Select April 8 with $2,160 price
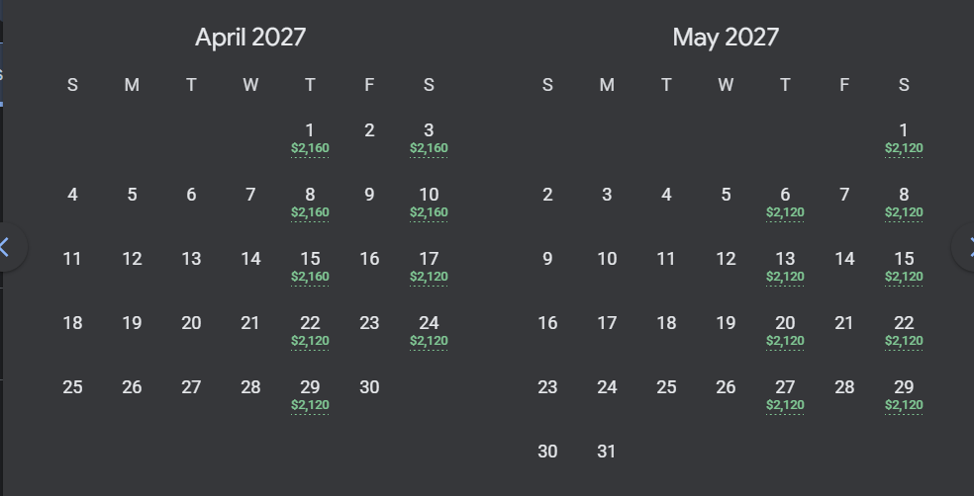Screen dimensions: 974x496 pyautogui.click(x=310, y=203)
